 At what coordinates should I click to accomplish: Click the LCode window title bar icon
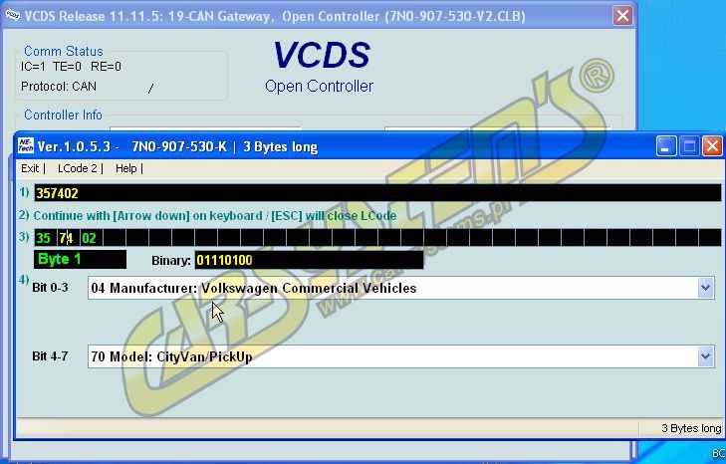click(x=26, y=146)
